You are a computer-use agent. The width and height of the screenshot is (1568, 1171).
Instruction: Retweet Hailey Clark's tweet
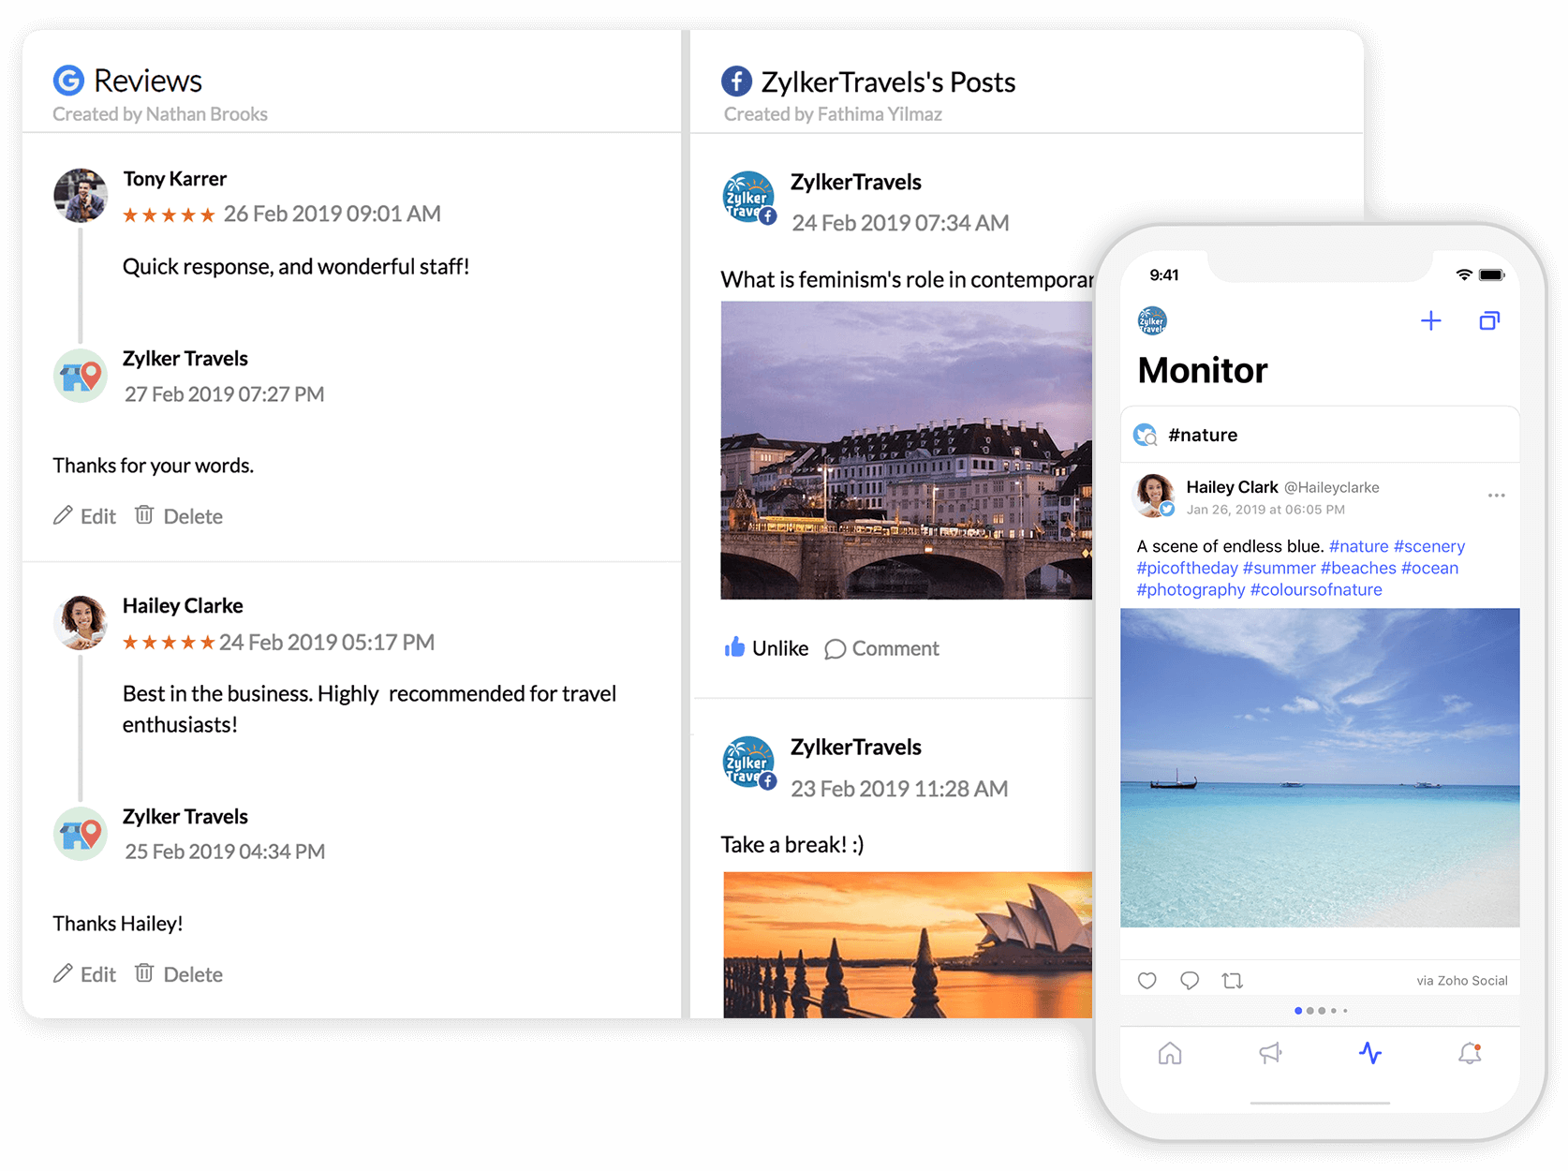coord(1233,981)
